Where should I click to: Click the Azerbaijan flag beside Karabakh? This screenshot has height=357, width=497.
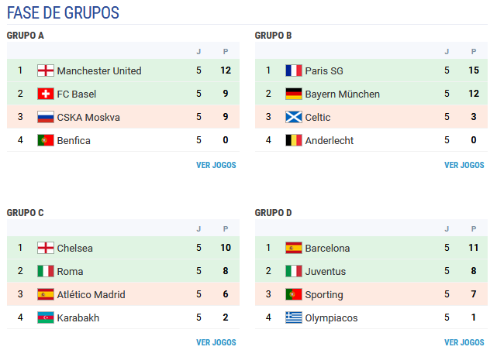pyautogui.click(x=46, y=318)
